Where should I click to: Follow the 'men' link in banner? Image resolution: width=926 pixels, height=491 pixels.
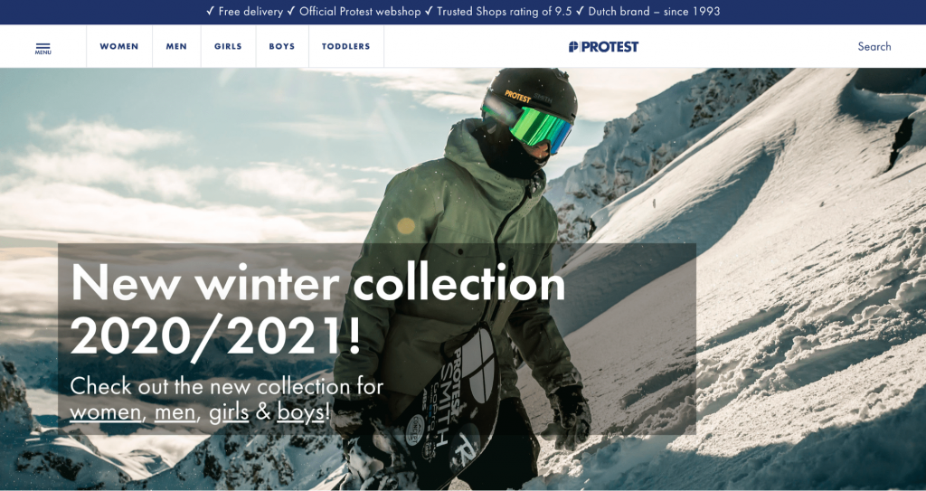(175, 411)
